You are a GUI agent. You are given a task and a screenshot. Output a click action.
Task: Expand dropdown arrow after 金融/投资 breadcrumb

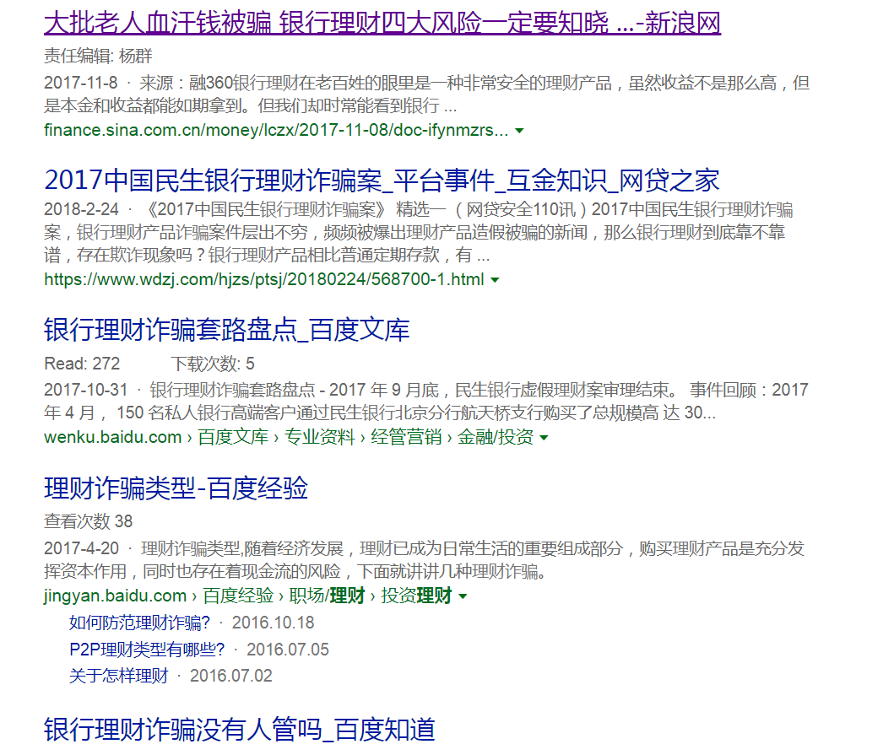click(x=544, y=438)
